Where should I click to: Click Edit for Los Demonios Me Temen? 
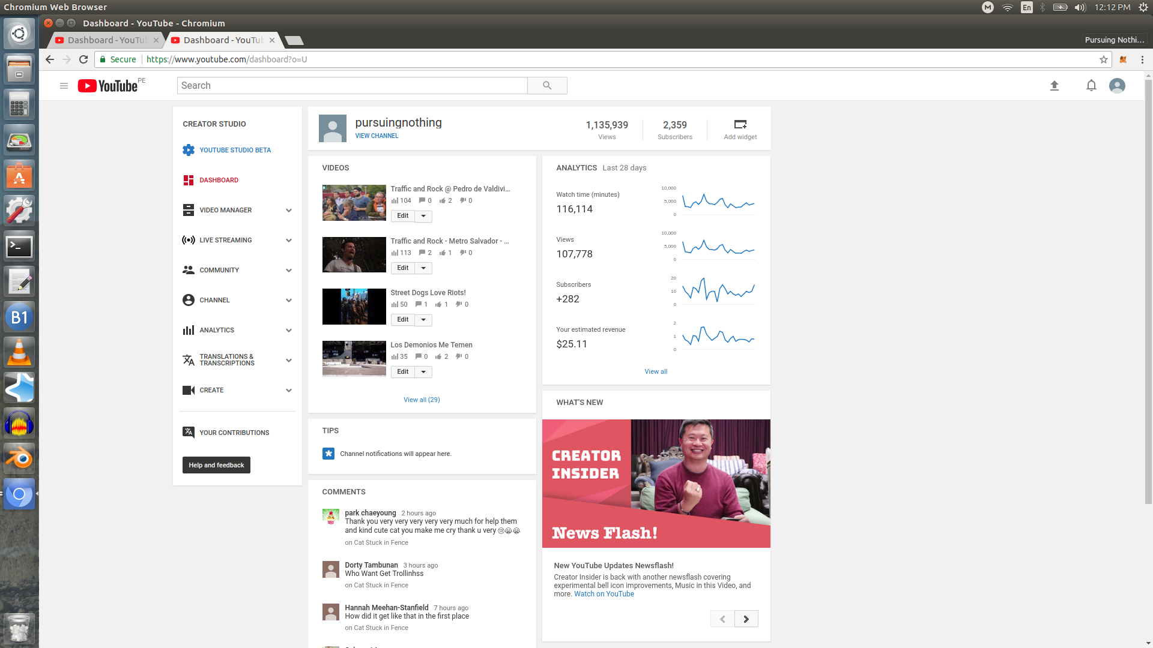click(x=403, y=372)
